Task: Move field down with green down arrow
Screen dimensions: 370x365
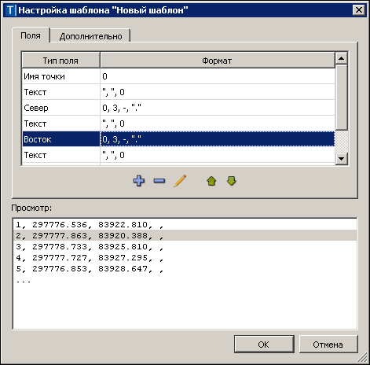Action: pyautogui.click(x=232, y=181)
